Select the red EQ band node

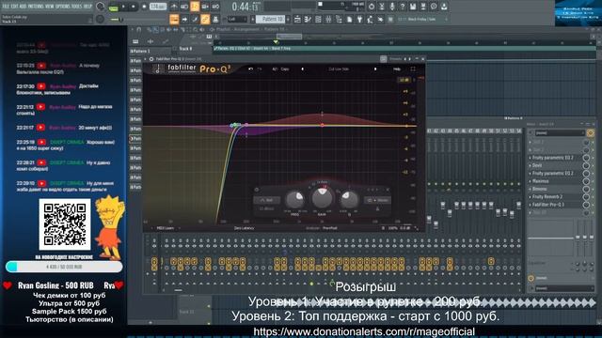(x=322, y=125)
